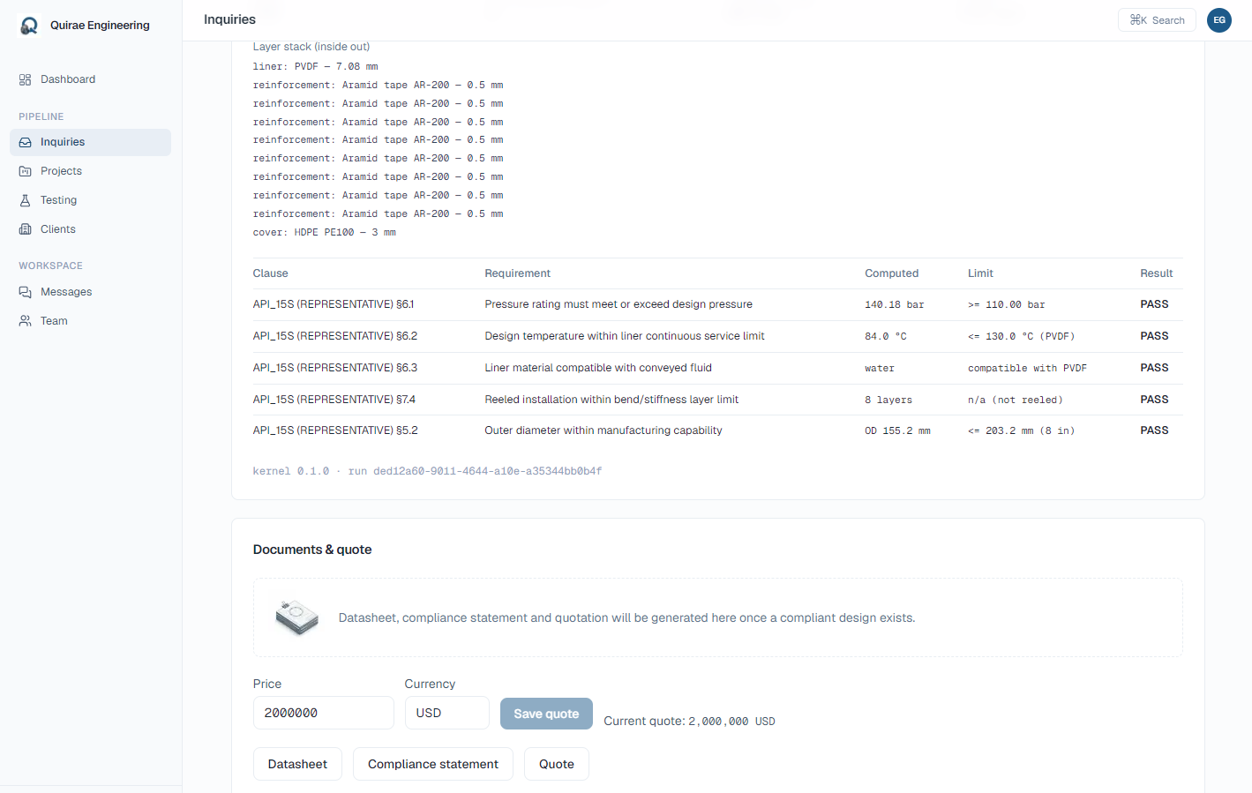Open Testing section

[x=91, y=200]
